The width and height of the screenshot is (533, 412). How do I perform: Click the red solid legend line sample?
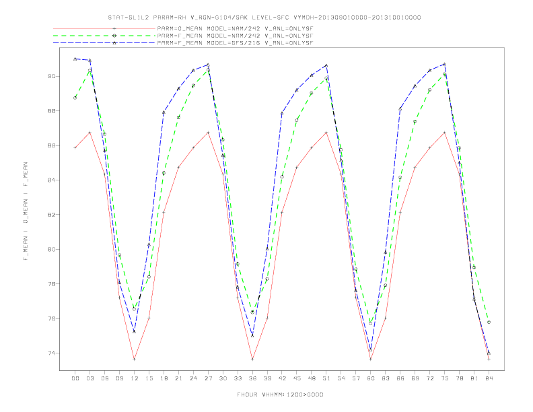104,28
